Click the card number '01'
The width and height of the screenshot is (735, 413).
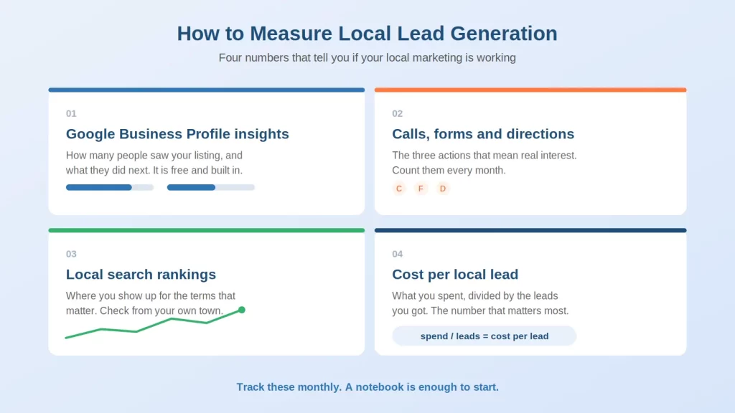(71, 113)
